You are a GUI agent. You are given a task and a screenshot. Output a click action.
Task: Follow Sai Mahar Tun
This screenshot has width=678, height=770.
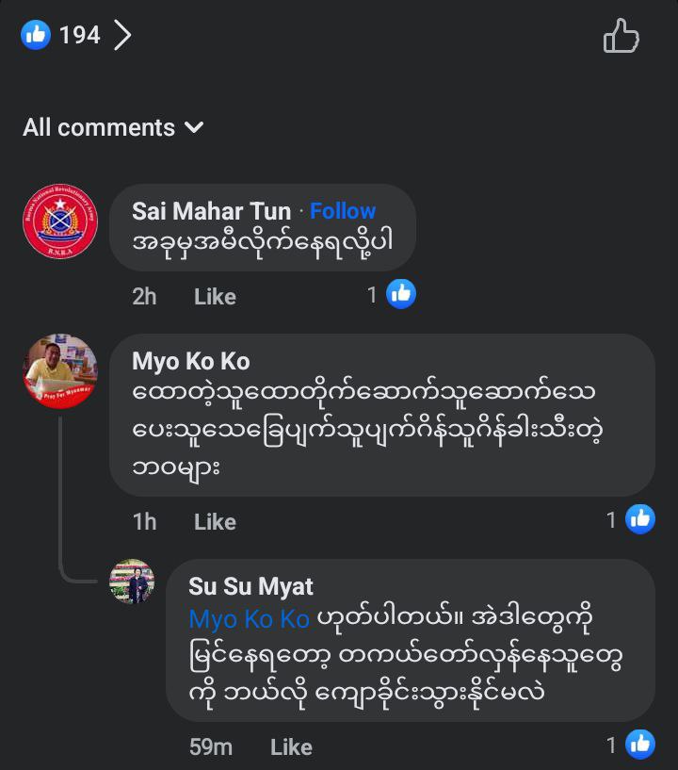click(x=343, y=211)
